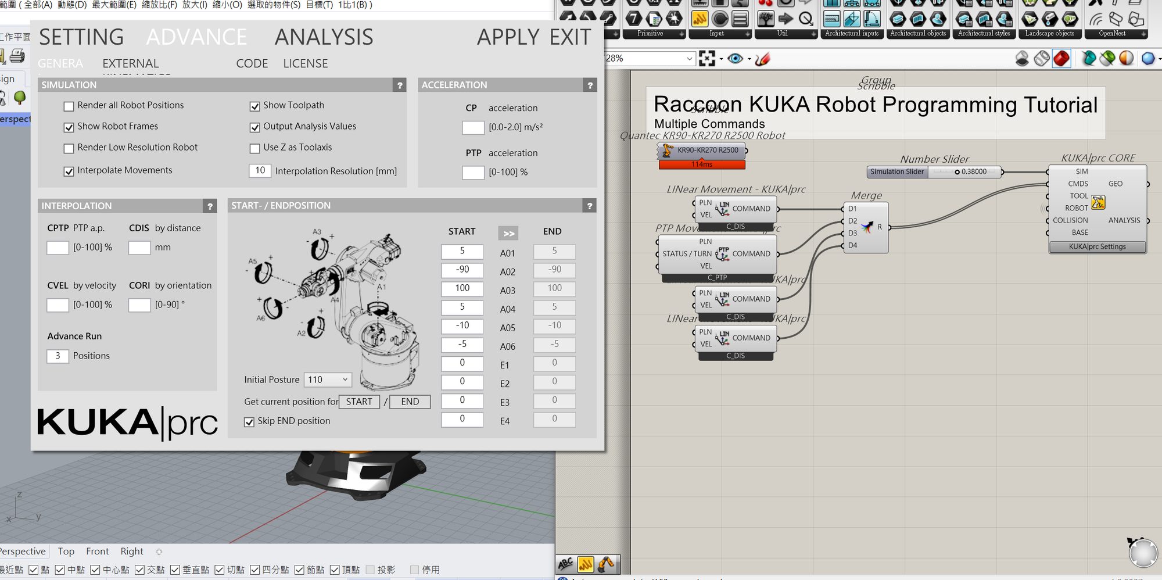The height and width of the screenshot is (580, 1162).
Task: Click the magnifier icon in Util panel
Action: point(806,19)
